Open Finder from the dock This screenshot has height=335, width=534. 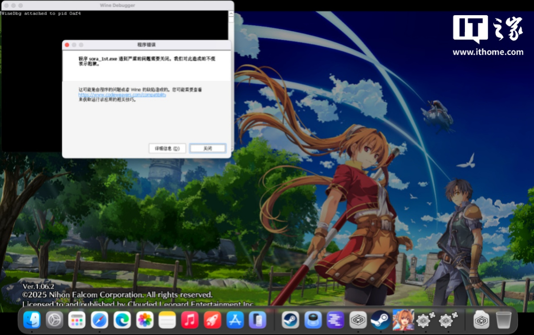(32, 320)
